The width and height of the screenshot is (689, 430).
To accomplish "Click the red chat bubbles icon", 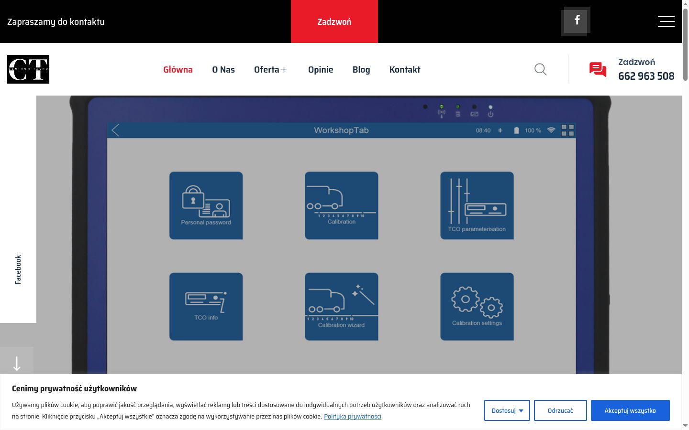I will 598,70.
